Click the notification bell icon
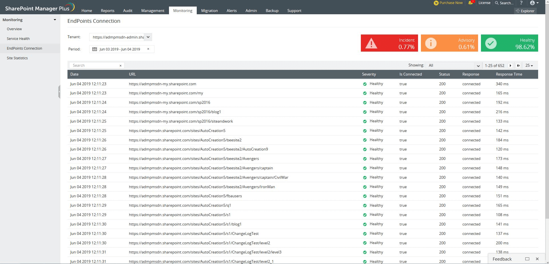 click(x=470, y=3)
